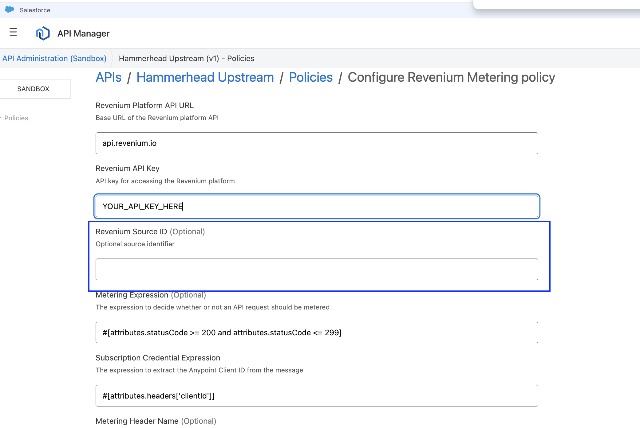This screenshot has width=640, height=428.
Task: Edit the Subscription Credential Expression input
Action: click(317, 396)
